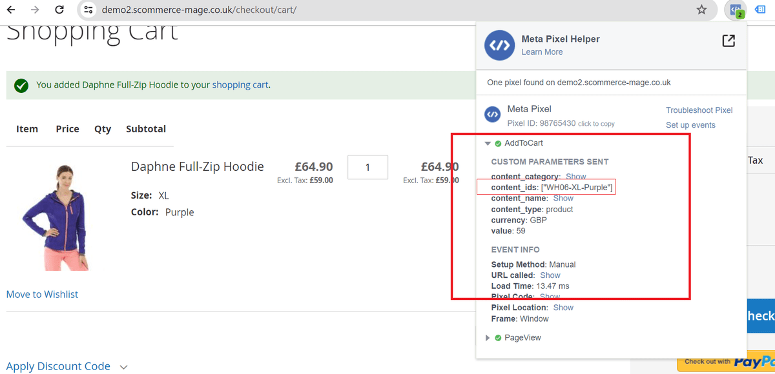The height and width of the screenshot is (374, 775).
Task: Click the Meta Pixel Helper extension icon
Action: point(735,10)
